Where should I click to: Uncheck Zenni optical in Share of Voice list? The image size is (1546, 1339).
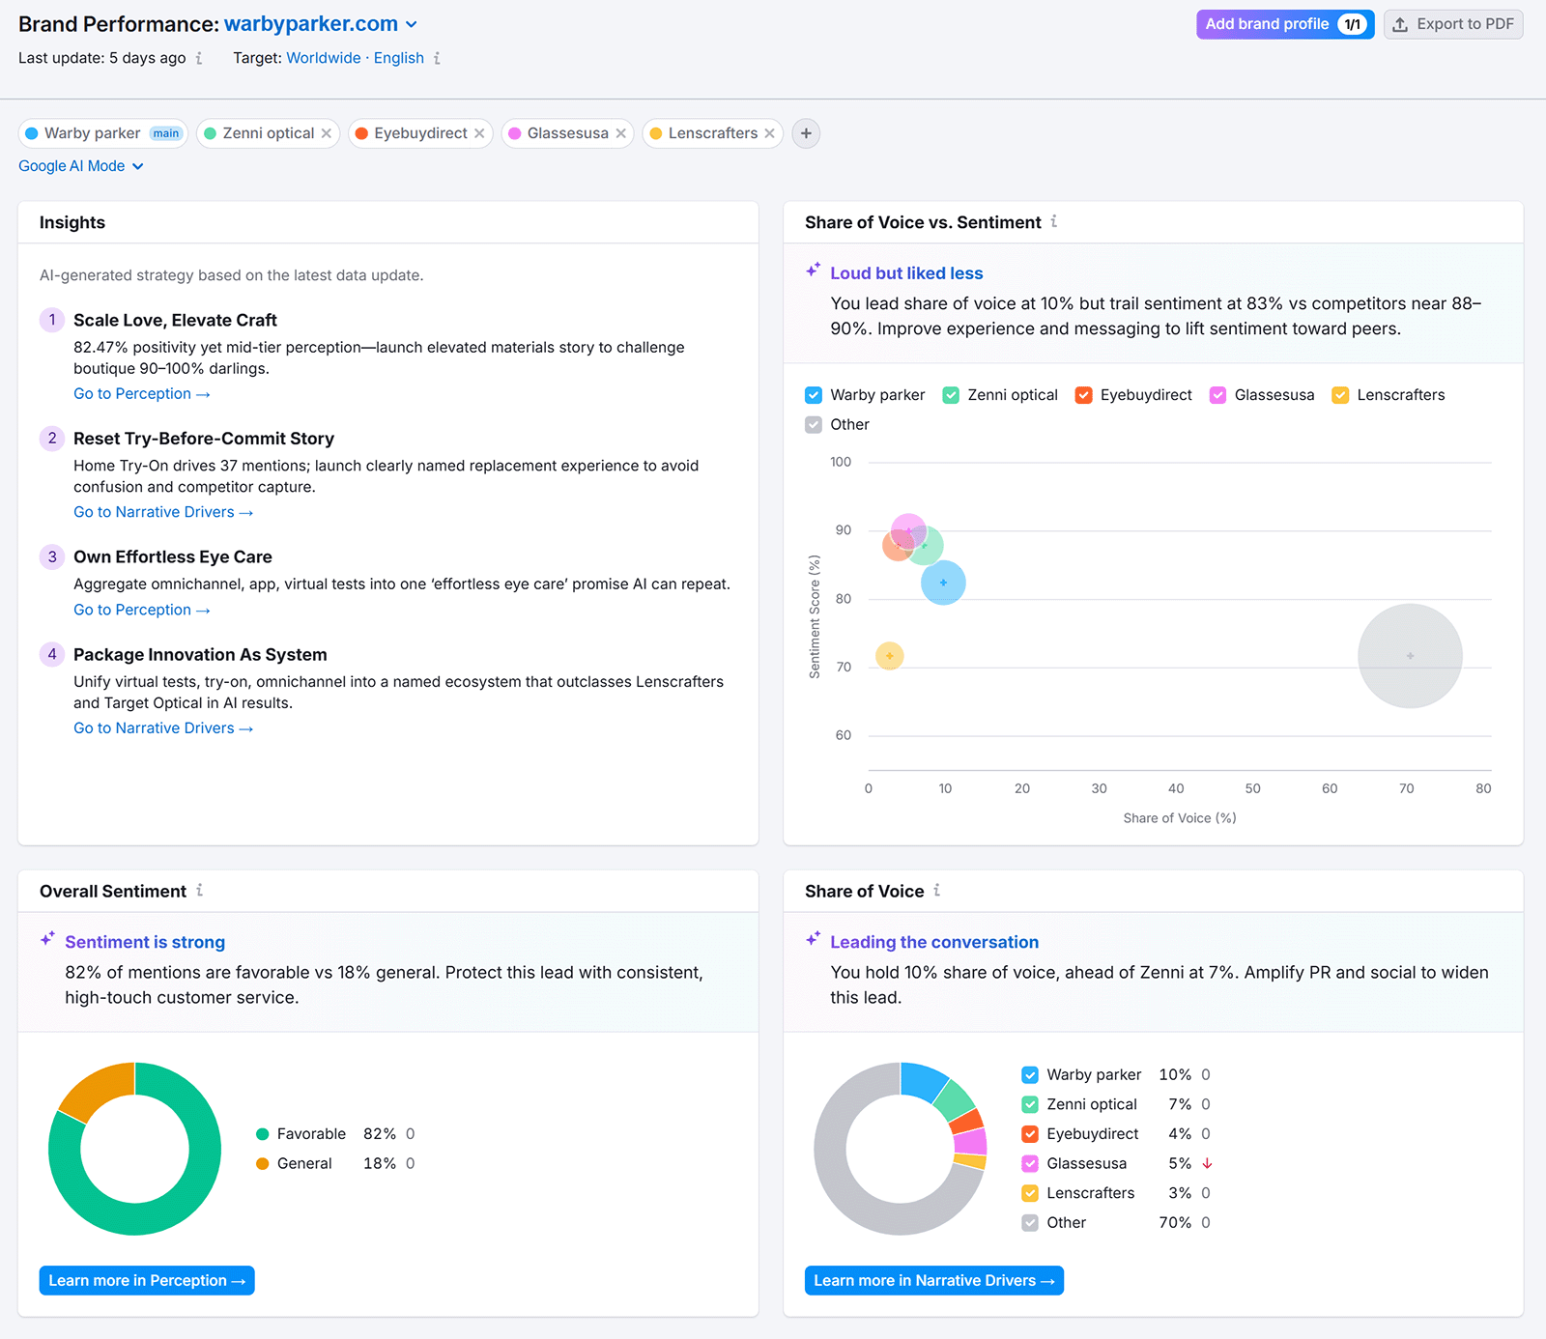pos(1030,1104)
